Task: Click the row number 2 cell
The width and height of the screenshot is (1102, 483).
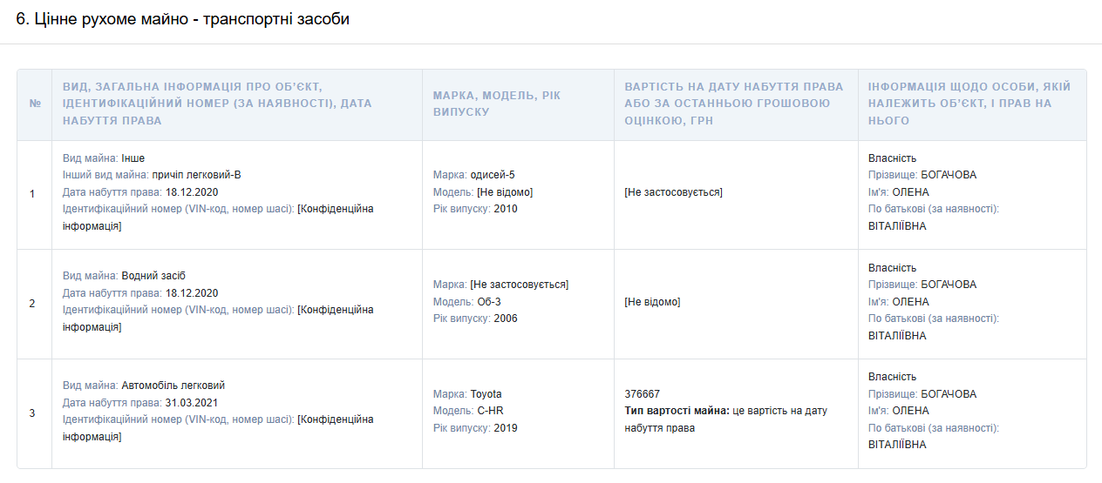Action: (x=32, y=304)
